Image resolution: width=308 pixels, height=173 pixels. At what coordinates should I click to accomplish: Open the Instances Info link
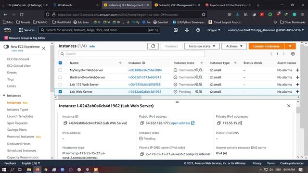(92, 46)
